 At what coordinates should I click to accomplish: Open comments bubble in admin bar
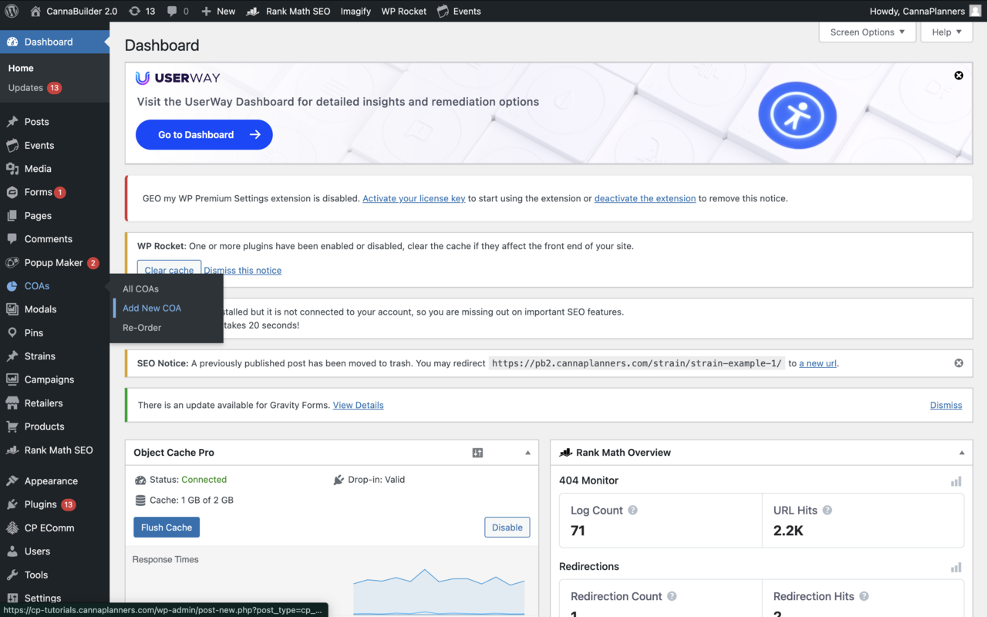tap(177, 11)
